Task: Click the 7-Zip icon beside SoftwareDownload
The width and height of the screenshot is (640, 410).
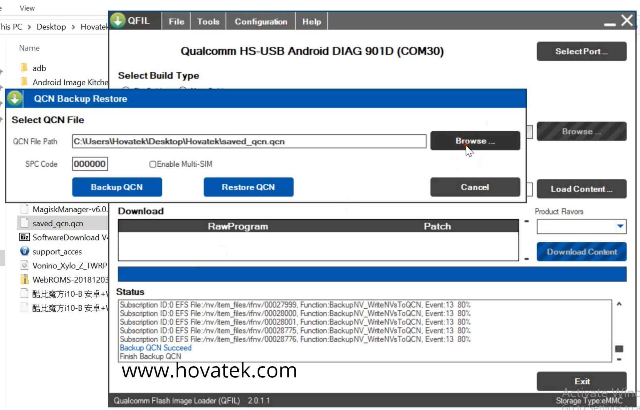Action: tap(24, 237)
